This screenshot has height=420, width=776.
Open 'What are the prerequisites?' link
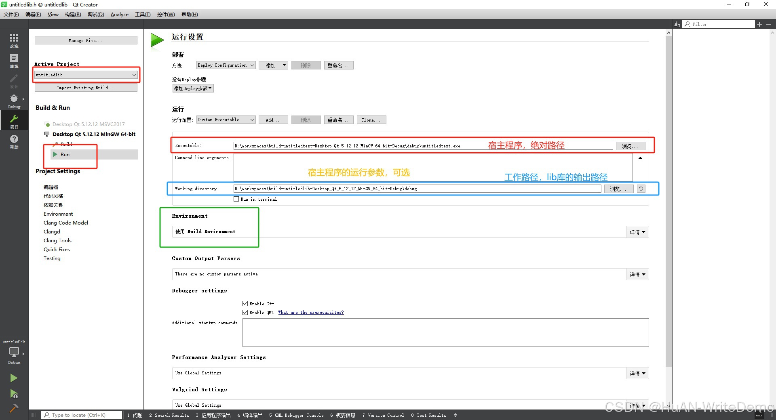pos(311,312)
